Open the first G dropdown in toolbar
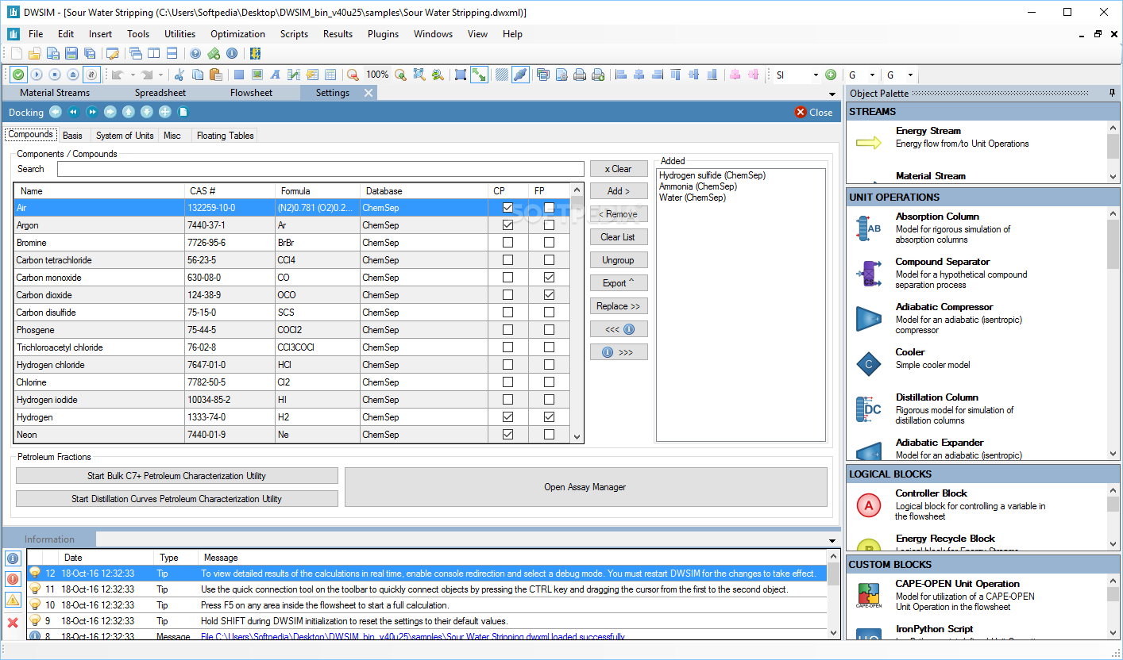Image resolution: width=1123 pixels, height=660 pixels. pos(872,75)
